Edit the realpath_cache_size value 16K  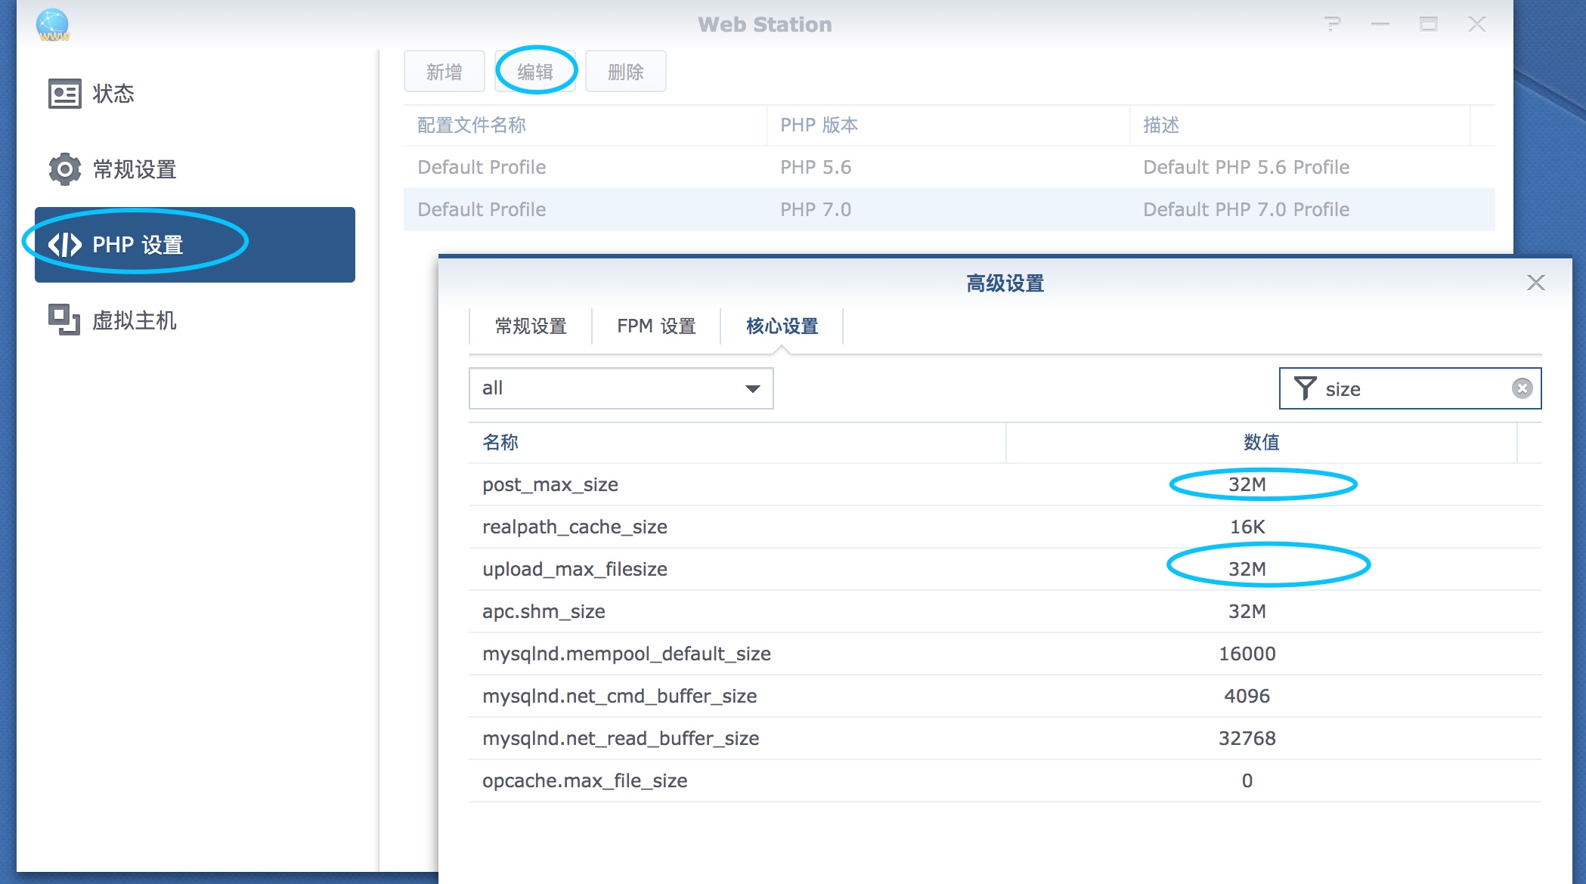coord(1247,527)
